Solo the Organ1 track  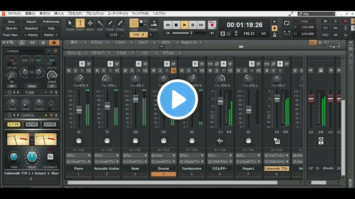tap(245, 70)
